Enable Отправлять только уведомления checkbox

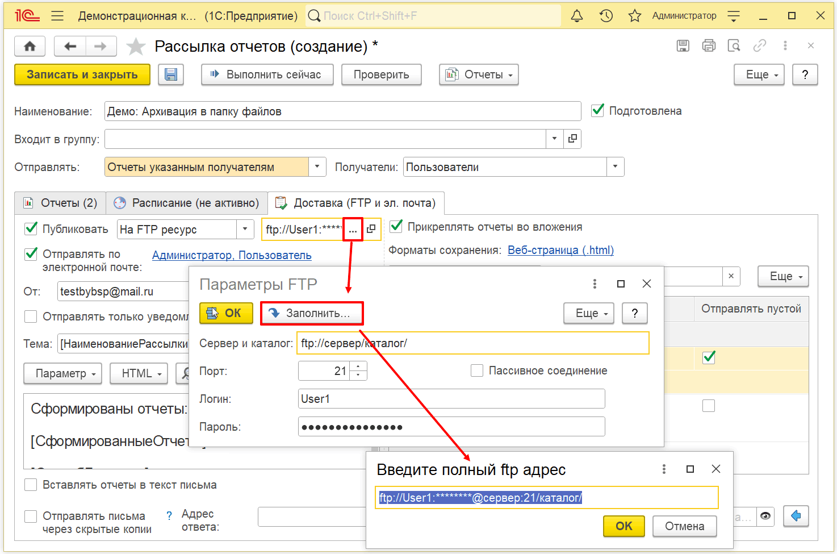pyautogui.click(x=31, y=316)
